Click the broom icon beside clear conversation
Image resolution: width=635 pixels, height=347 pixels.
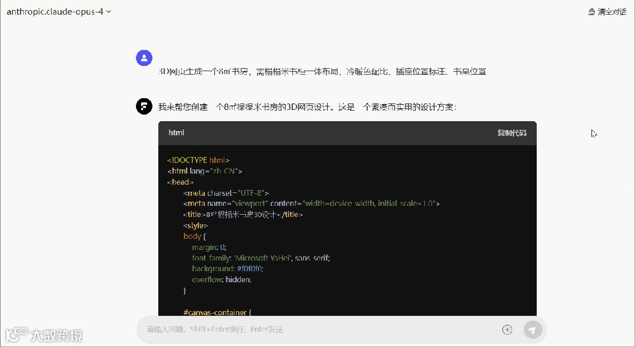tap(591, 12)
